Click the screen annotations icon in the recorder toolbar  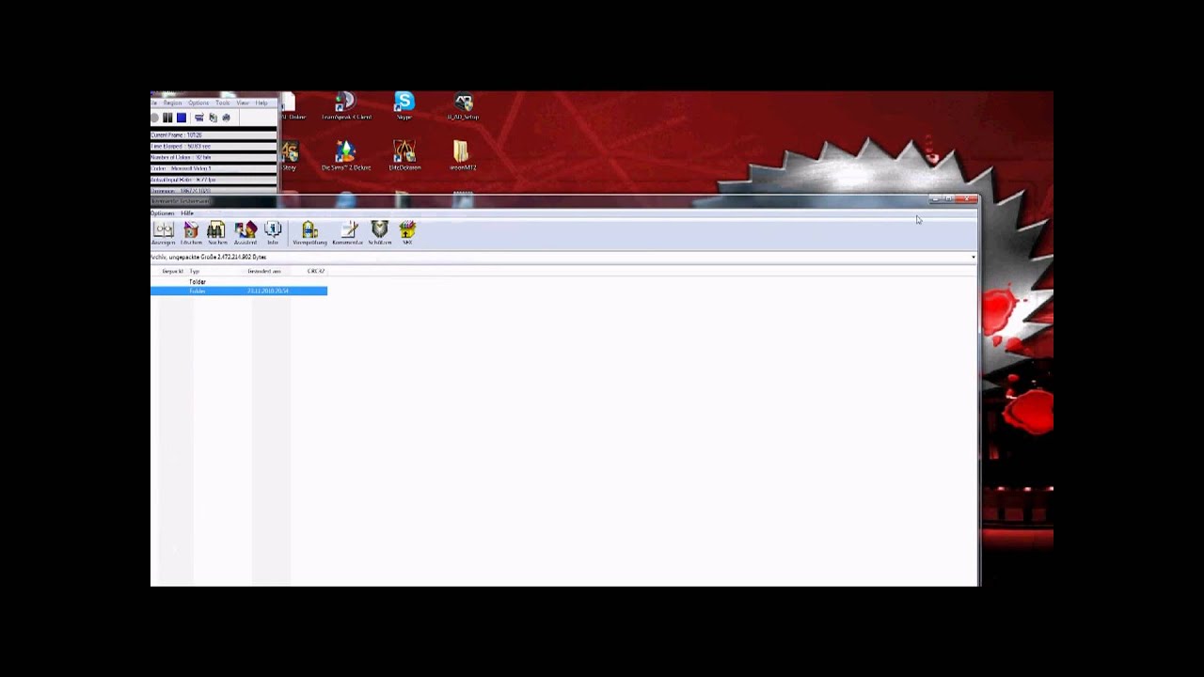(199, 118)
